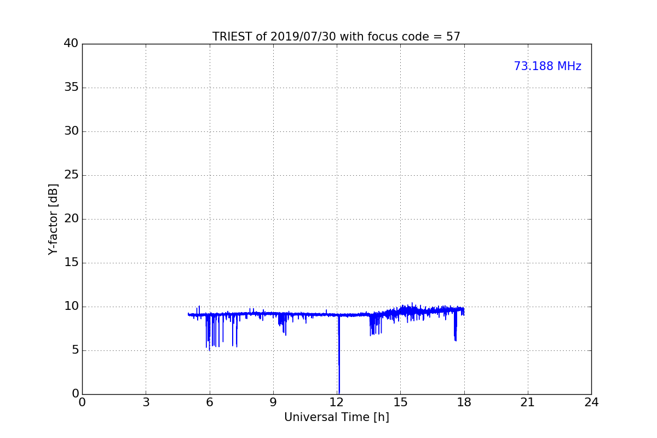Click the deep signal dropout spike near 12 h
The width and height of the screenshot is (657, 438).
(x=339, y=355)
